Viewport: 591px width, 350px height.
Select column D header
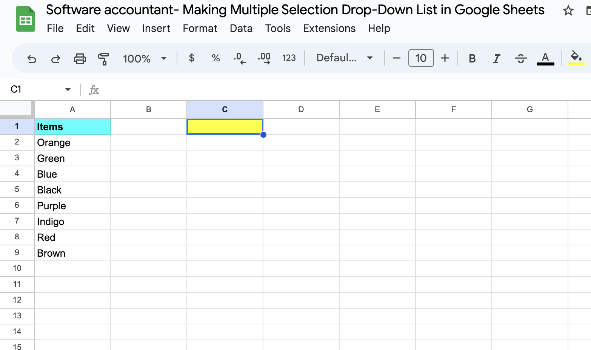pyautogui.click(x=301, y=110)
